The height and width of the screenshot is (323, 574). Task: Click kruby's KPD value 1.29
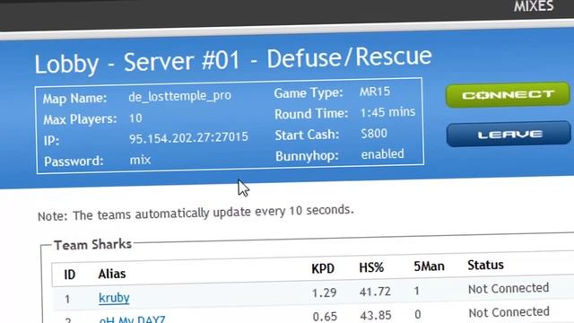pyautogui.click(x=325, y=293)
